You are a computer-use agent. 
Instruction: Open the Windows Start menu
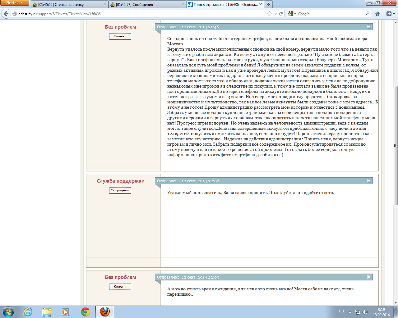tap(8, 312)
